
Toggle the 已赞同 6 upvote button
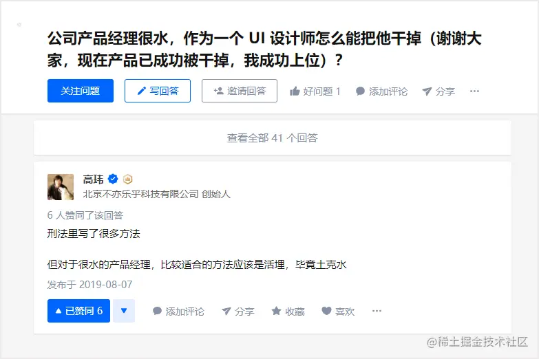tap(78, 311)
